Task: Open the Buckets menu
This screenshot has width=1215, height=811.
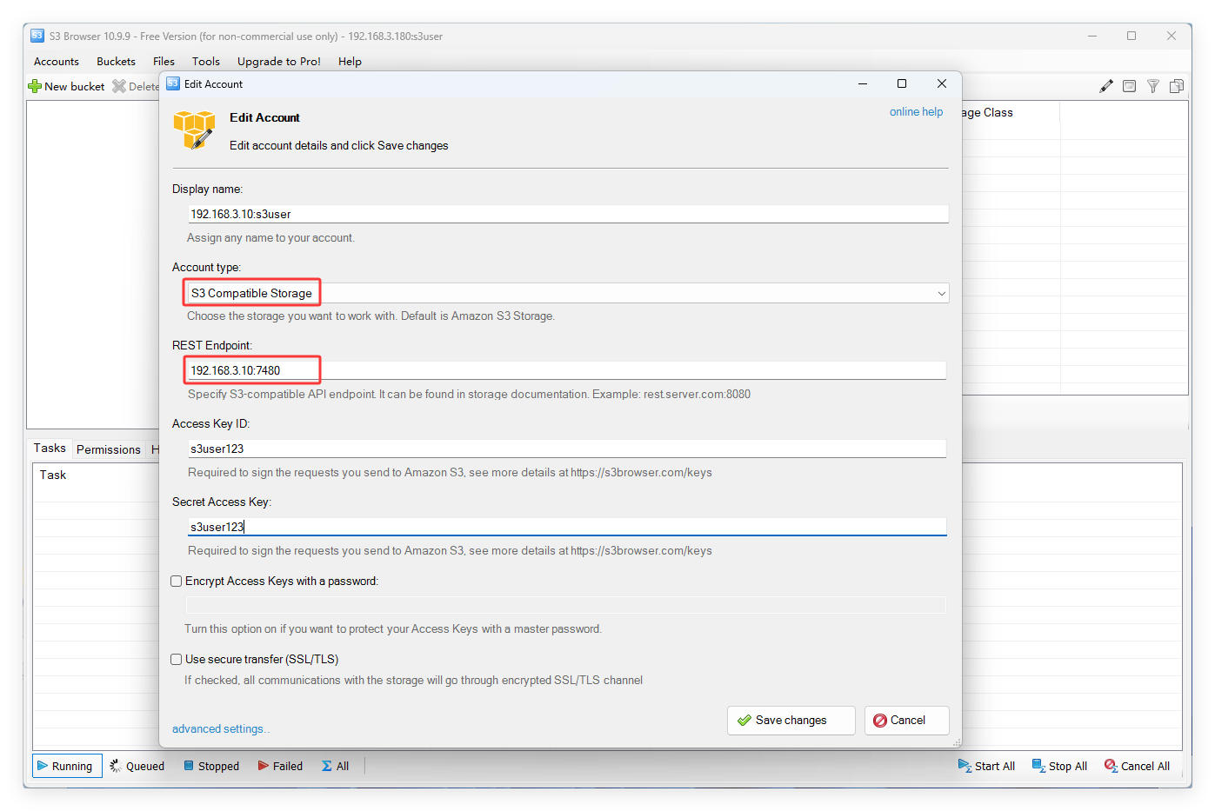Action: point(116,62)
